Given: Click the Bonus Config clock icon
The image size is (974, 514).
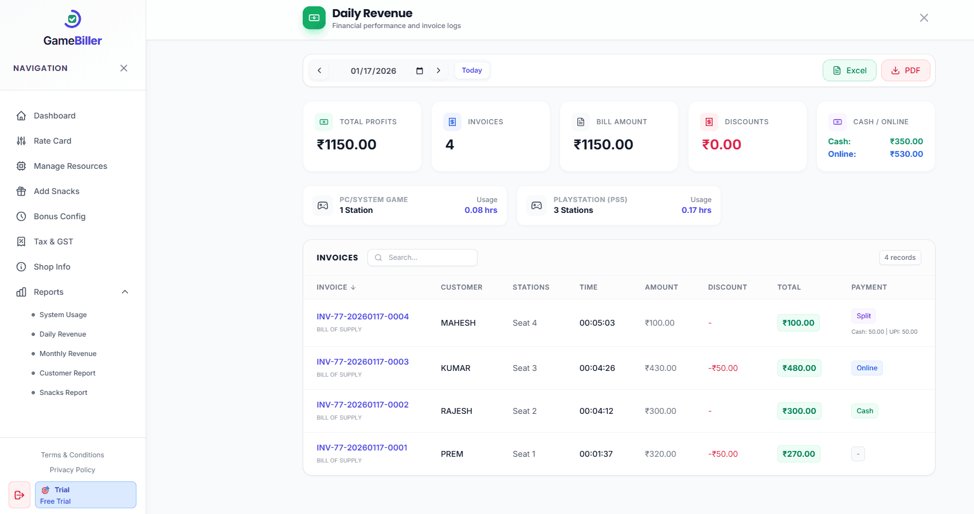Looking at the screenshot, I should click(x=21, y=216).
